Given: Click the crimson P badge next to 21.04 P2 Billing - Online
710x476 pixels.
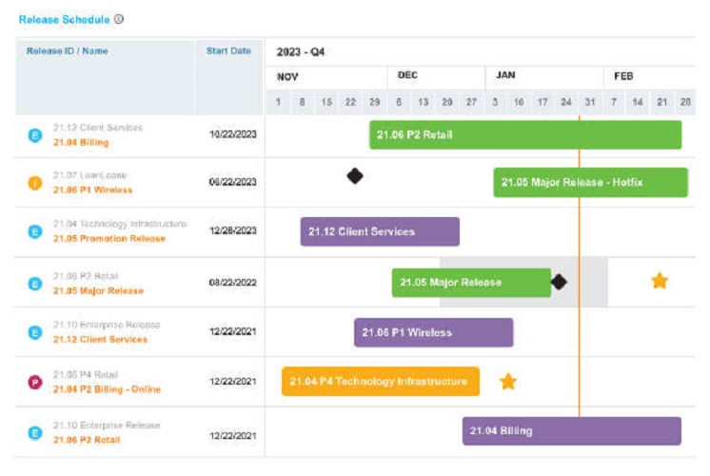Looking at the screenshot, I should tap(35, 383).
